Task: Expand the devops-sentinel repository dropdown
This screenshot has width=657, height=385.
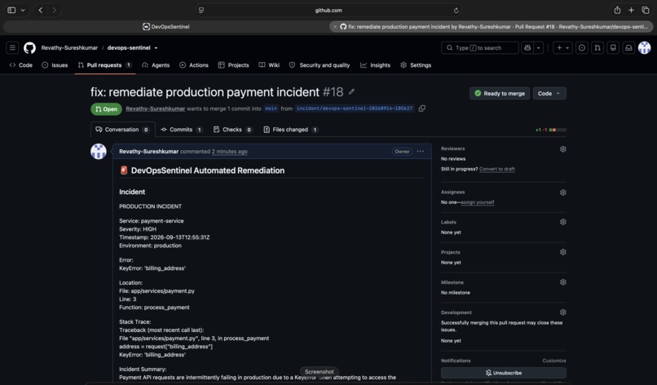Action: click(x=156, y=48)
